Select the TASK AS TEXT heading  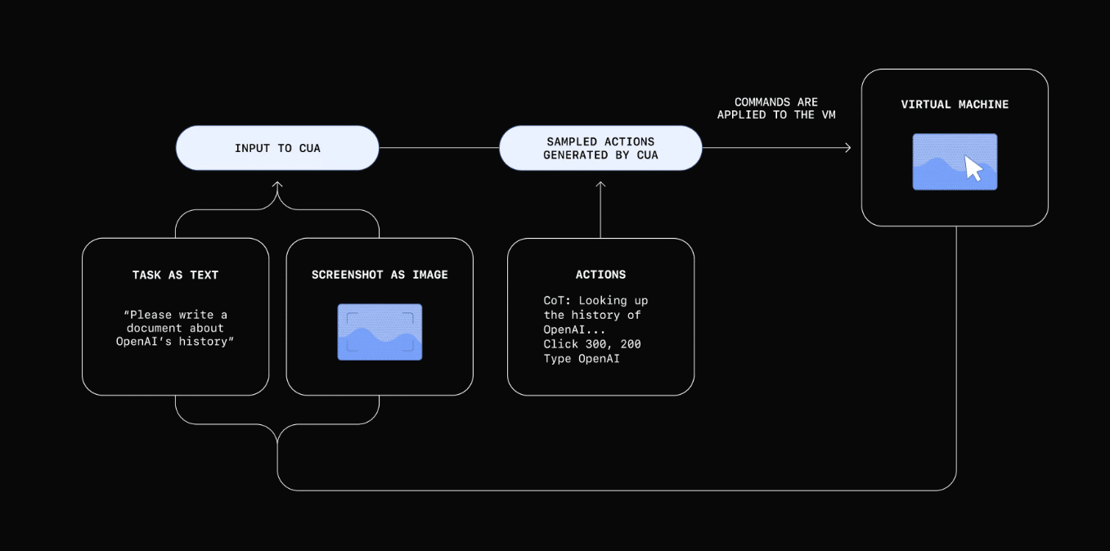(x=175, y=275)
